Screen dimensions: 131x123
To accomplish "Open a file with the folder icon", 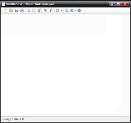I will click(11, 10).
